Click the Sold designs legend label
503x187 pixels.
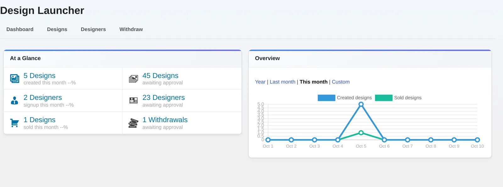click(x=408, y=98)
